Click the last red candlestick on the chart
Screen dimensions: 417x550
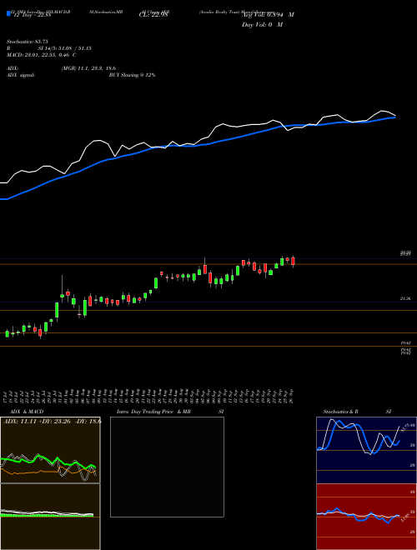pyautogui.click(x=293, y=262)
